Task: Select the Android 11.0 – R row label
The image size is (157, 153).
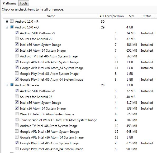Action: pyautogui.click(x=27, y=22)
